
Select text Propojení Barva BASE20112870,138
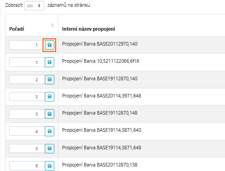[x=100, y=165]
